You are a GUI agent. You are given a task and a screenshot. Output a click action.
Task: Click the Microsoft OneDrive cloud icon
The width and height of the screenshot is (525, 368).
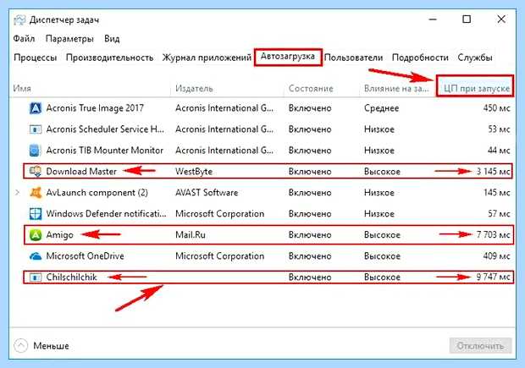pos(36,256)
